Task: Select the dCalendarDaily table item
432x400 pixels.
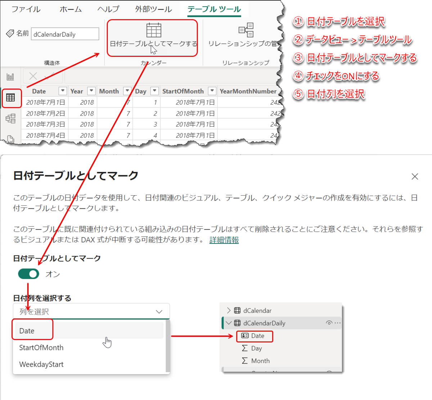Action: coord(264,323)
